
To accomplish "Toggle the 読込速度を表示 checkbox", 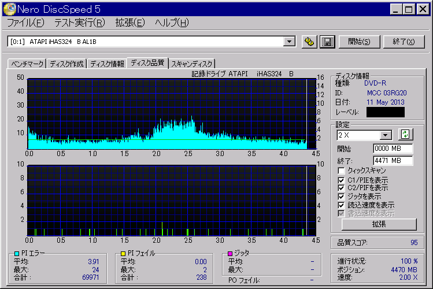I will (341, 205).
